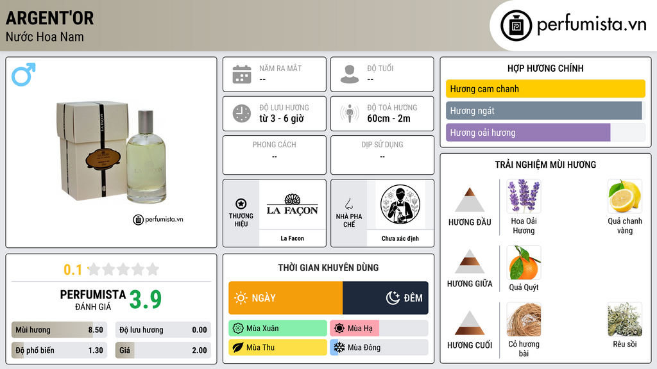
Task: Click the La Façon brand logo
Action: pyautogui.click(x=293, y=204)
